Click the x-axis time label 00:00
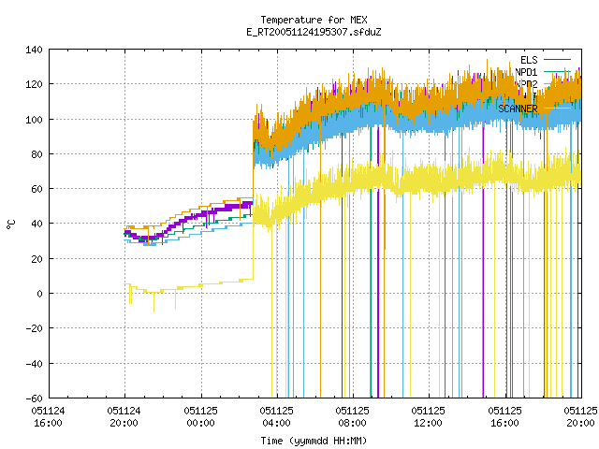The height and width of the screenshot is (449, 599). [200, 423]
